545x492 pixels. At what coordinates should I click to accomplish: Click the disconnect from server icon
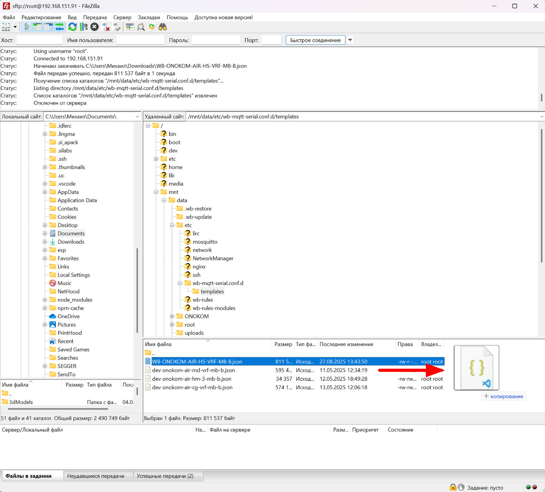click(106, 27)
